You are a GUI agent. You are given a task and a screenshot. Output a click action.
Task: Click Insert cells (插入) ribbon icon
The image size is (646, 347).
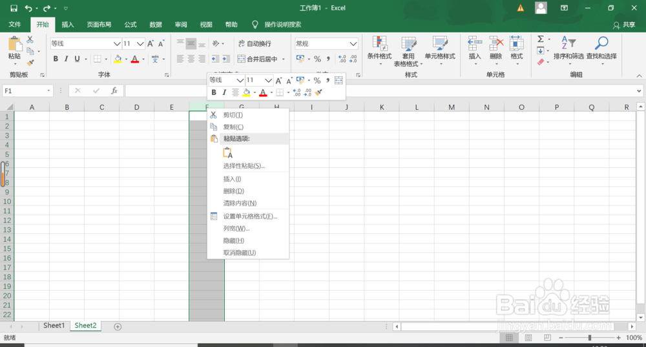coord(475,50)
